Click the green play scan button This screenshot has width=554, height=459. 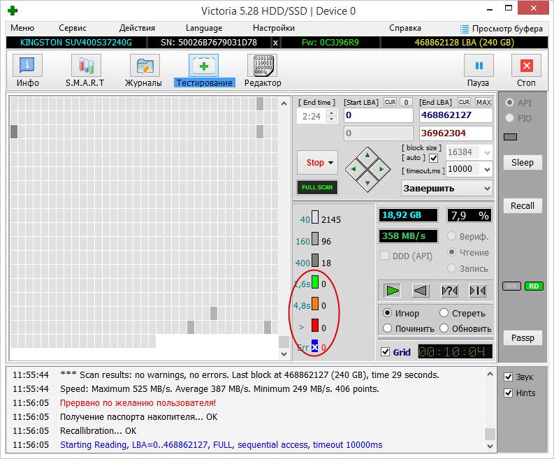393,290
